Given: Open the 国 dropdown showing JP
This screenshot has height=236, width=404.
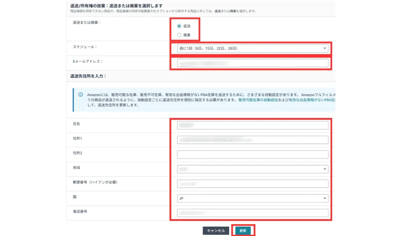Looking at the screenshot, I should click(252, 198).
